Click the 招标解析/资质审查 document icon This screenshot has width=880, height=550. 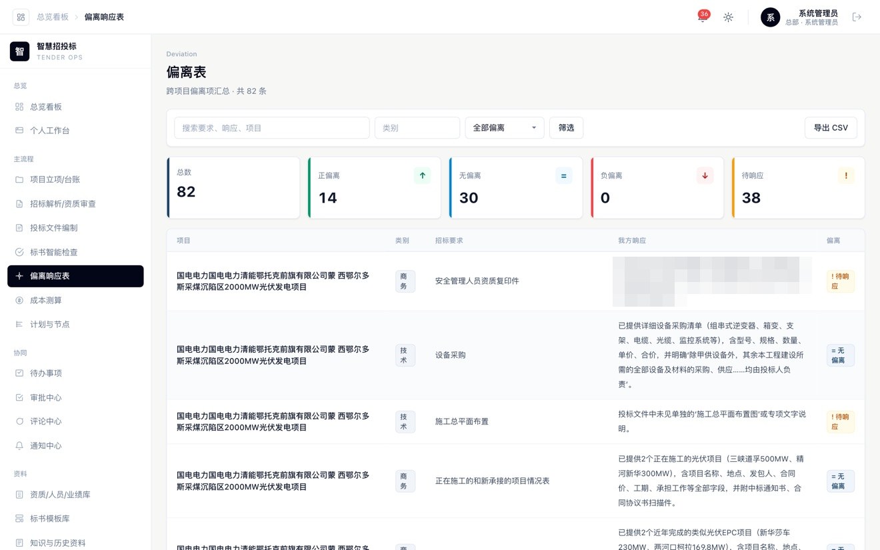pos(19,204)
